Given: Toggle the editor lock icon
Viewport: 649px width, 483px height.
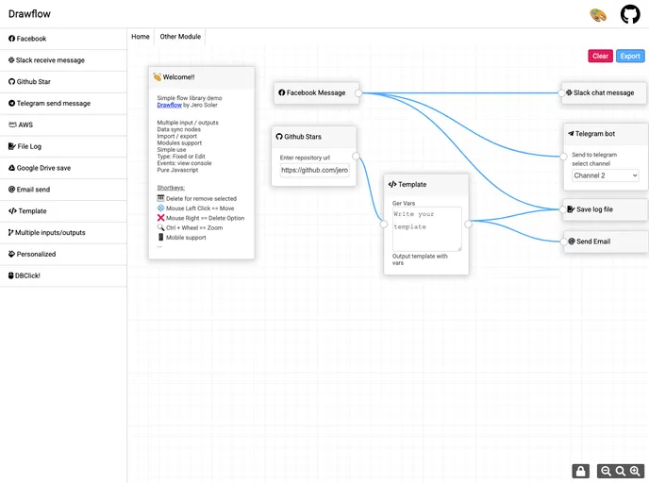Looking at the screenshot, I should pos(581,471).
